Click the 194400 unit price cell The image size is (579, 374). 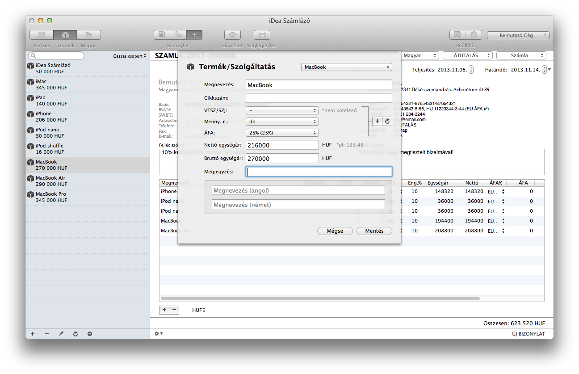(445, 221)
